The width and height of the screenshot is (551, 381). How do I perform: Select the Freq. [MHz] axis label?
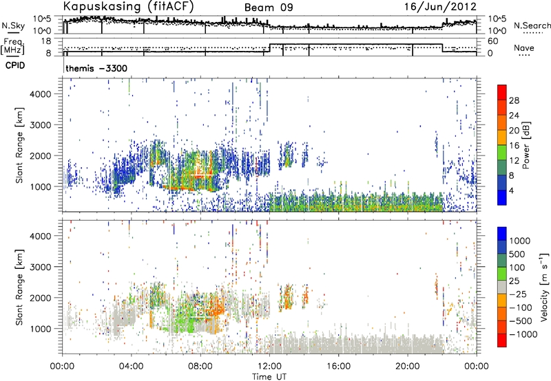[x=13, y=47]
